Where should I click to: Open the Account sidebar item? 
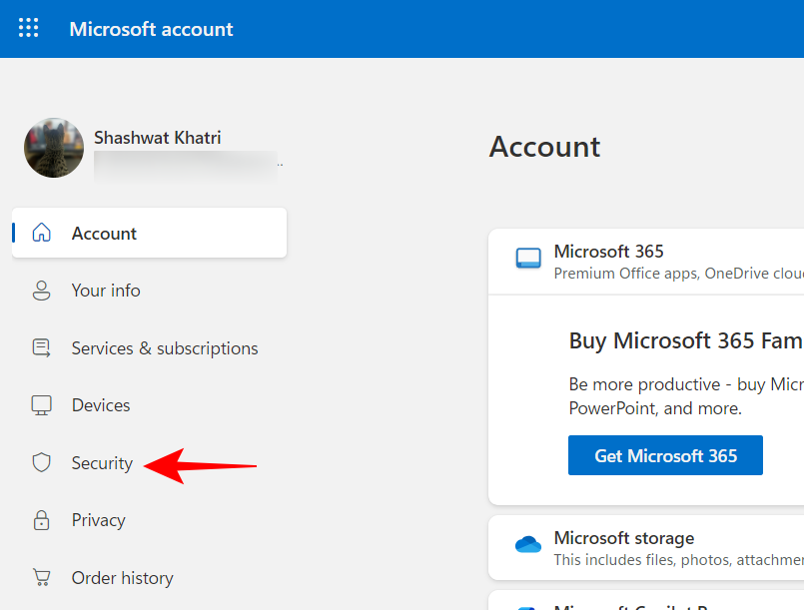point(149,233)
